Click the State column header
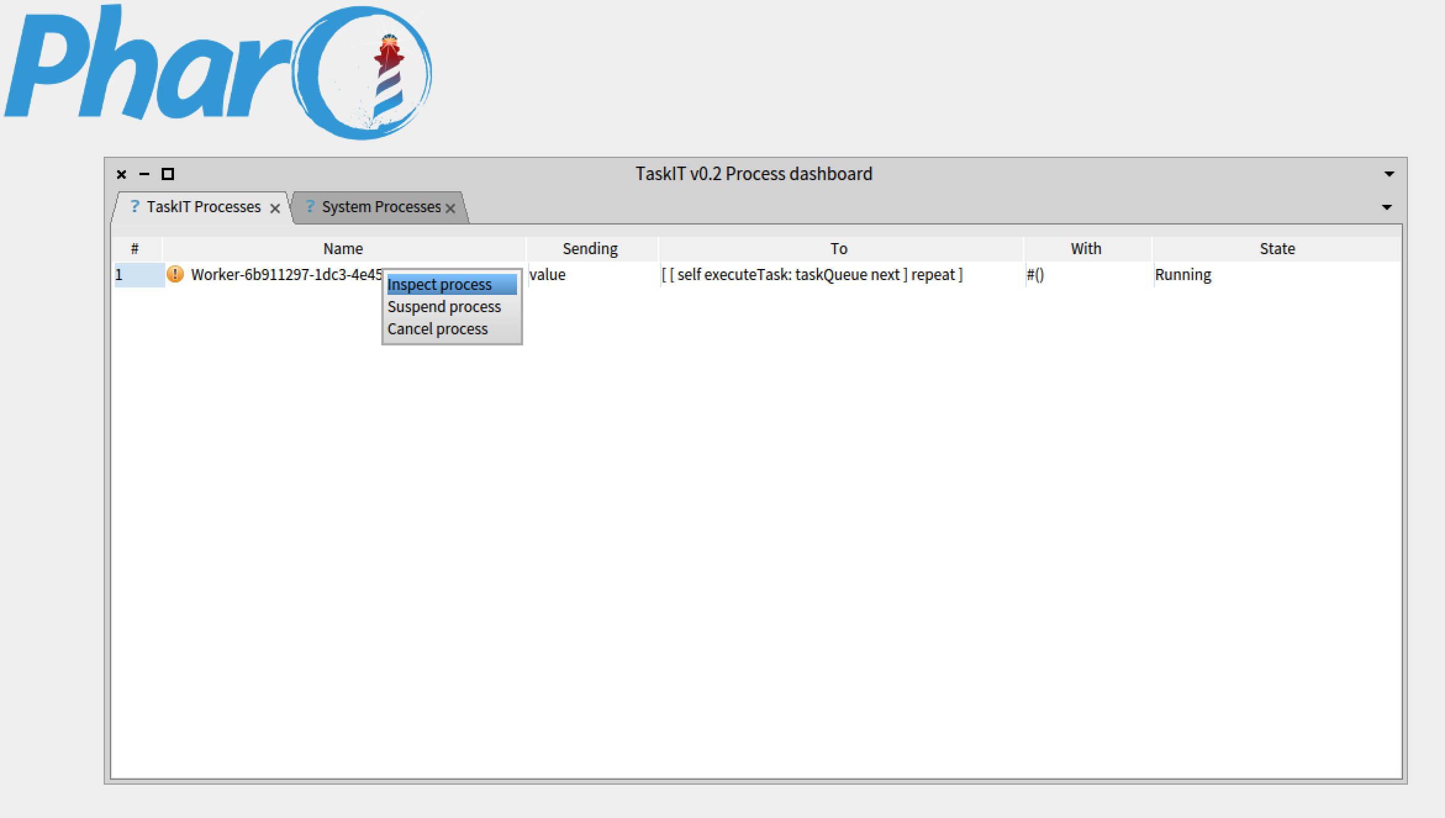 pos(1277,249)
